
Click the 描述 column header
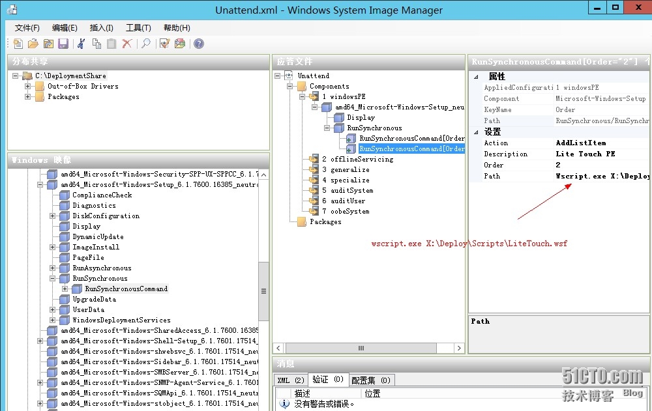click(325, 393)
